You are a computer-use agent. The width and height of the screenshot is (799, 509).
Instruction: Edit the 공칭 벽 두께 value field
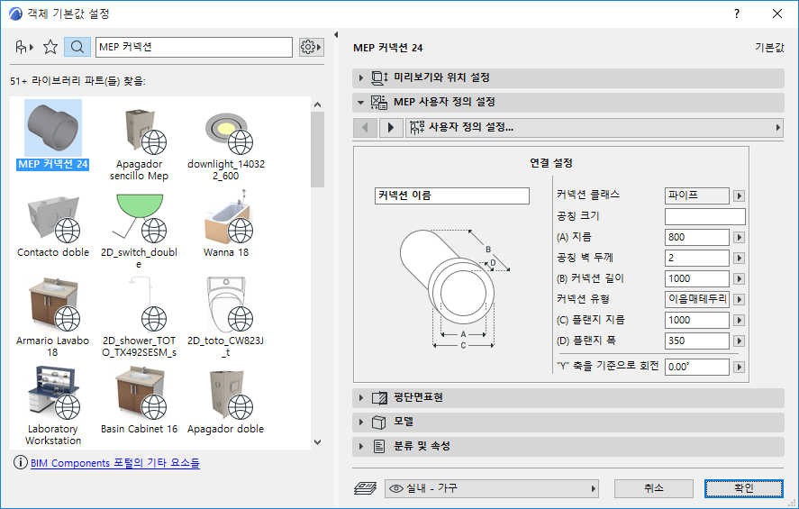[x=696, y=259]
